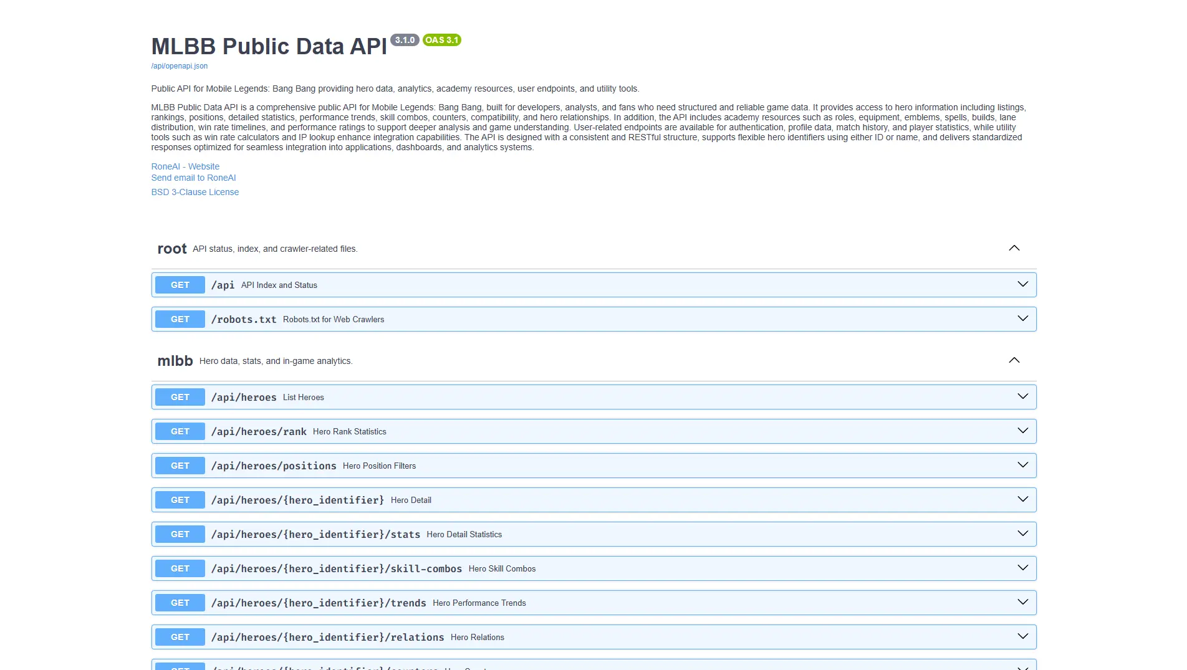
Task: Select the /api path text
Action: coord(223,285)
